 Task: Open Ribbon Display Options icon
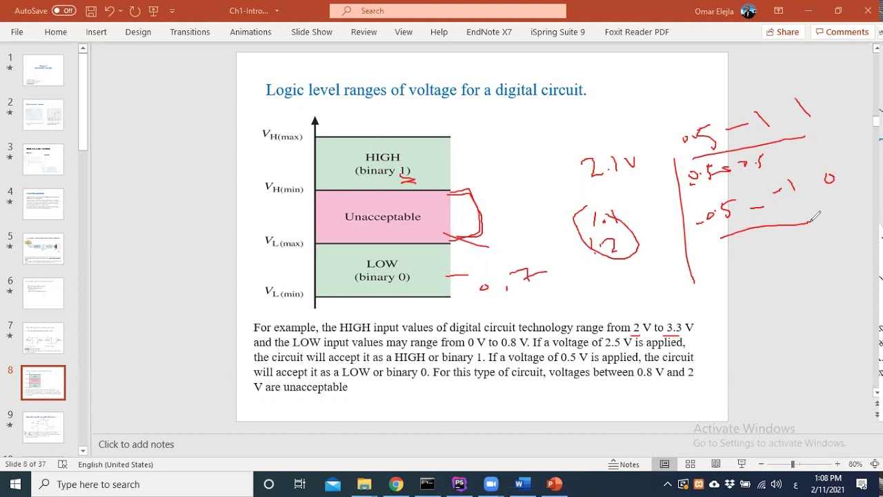[778, 10]
